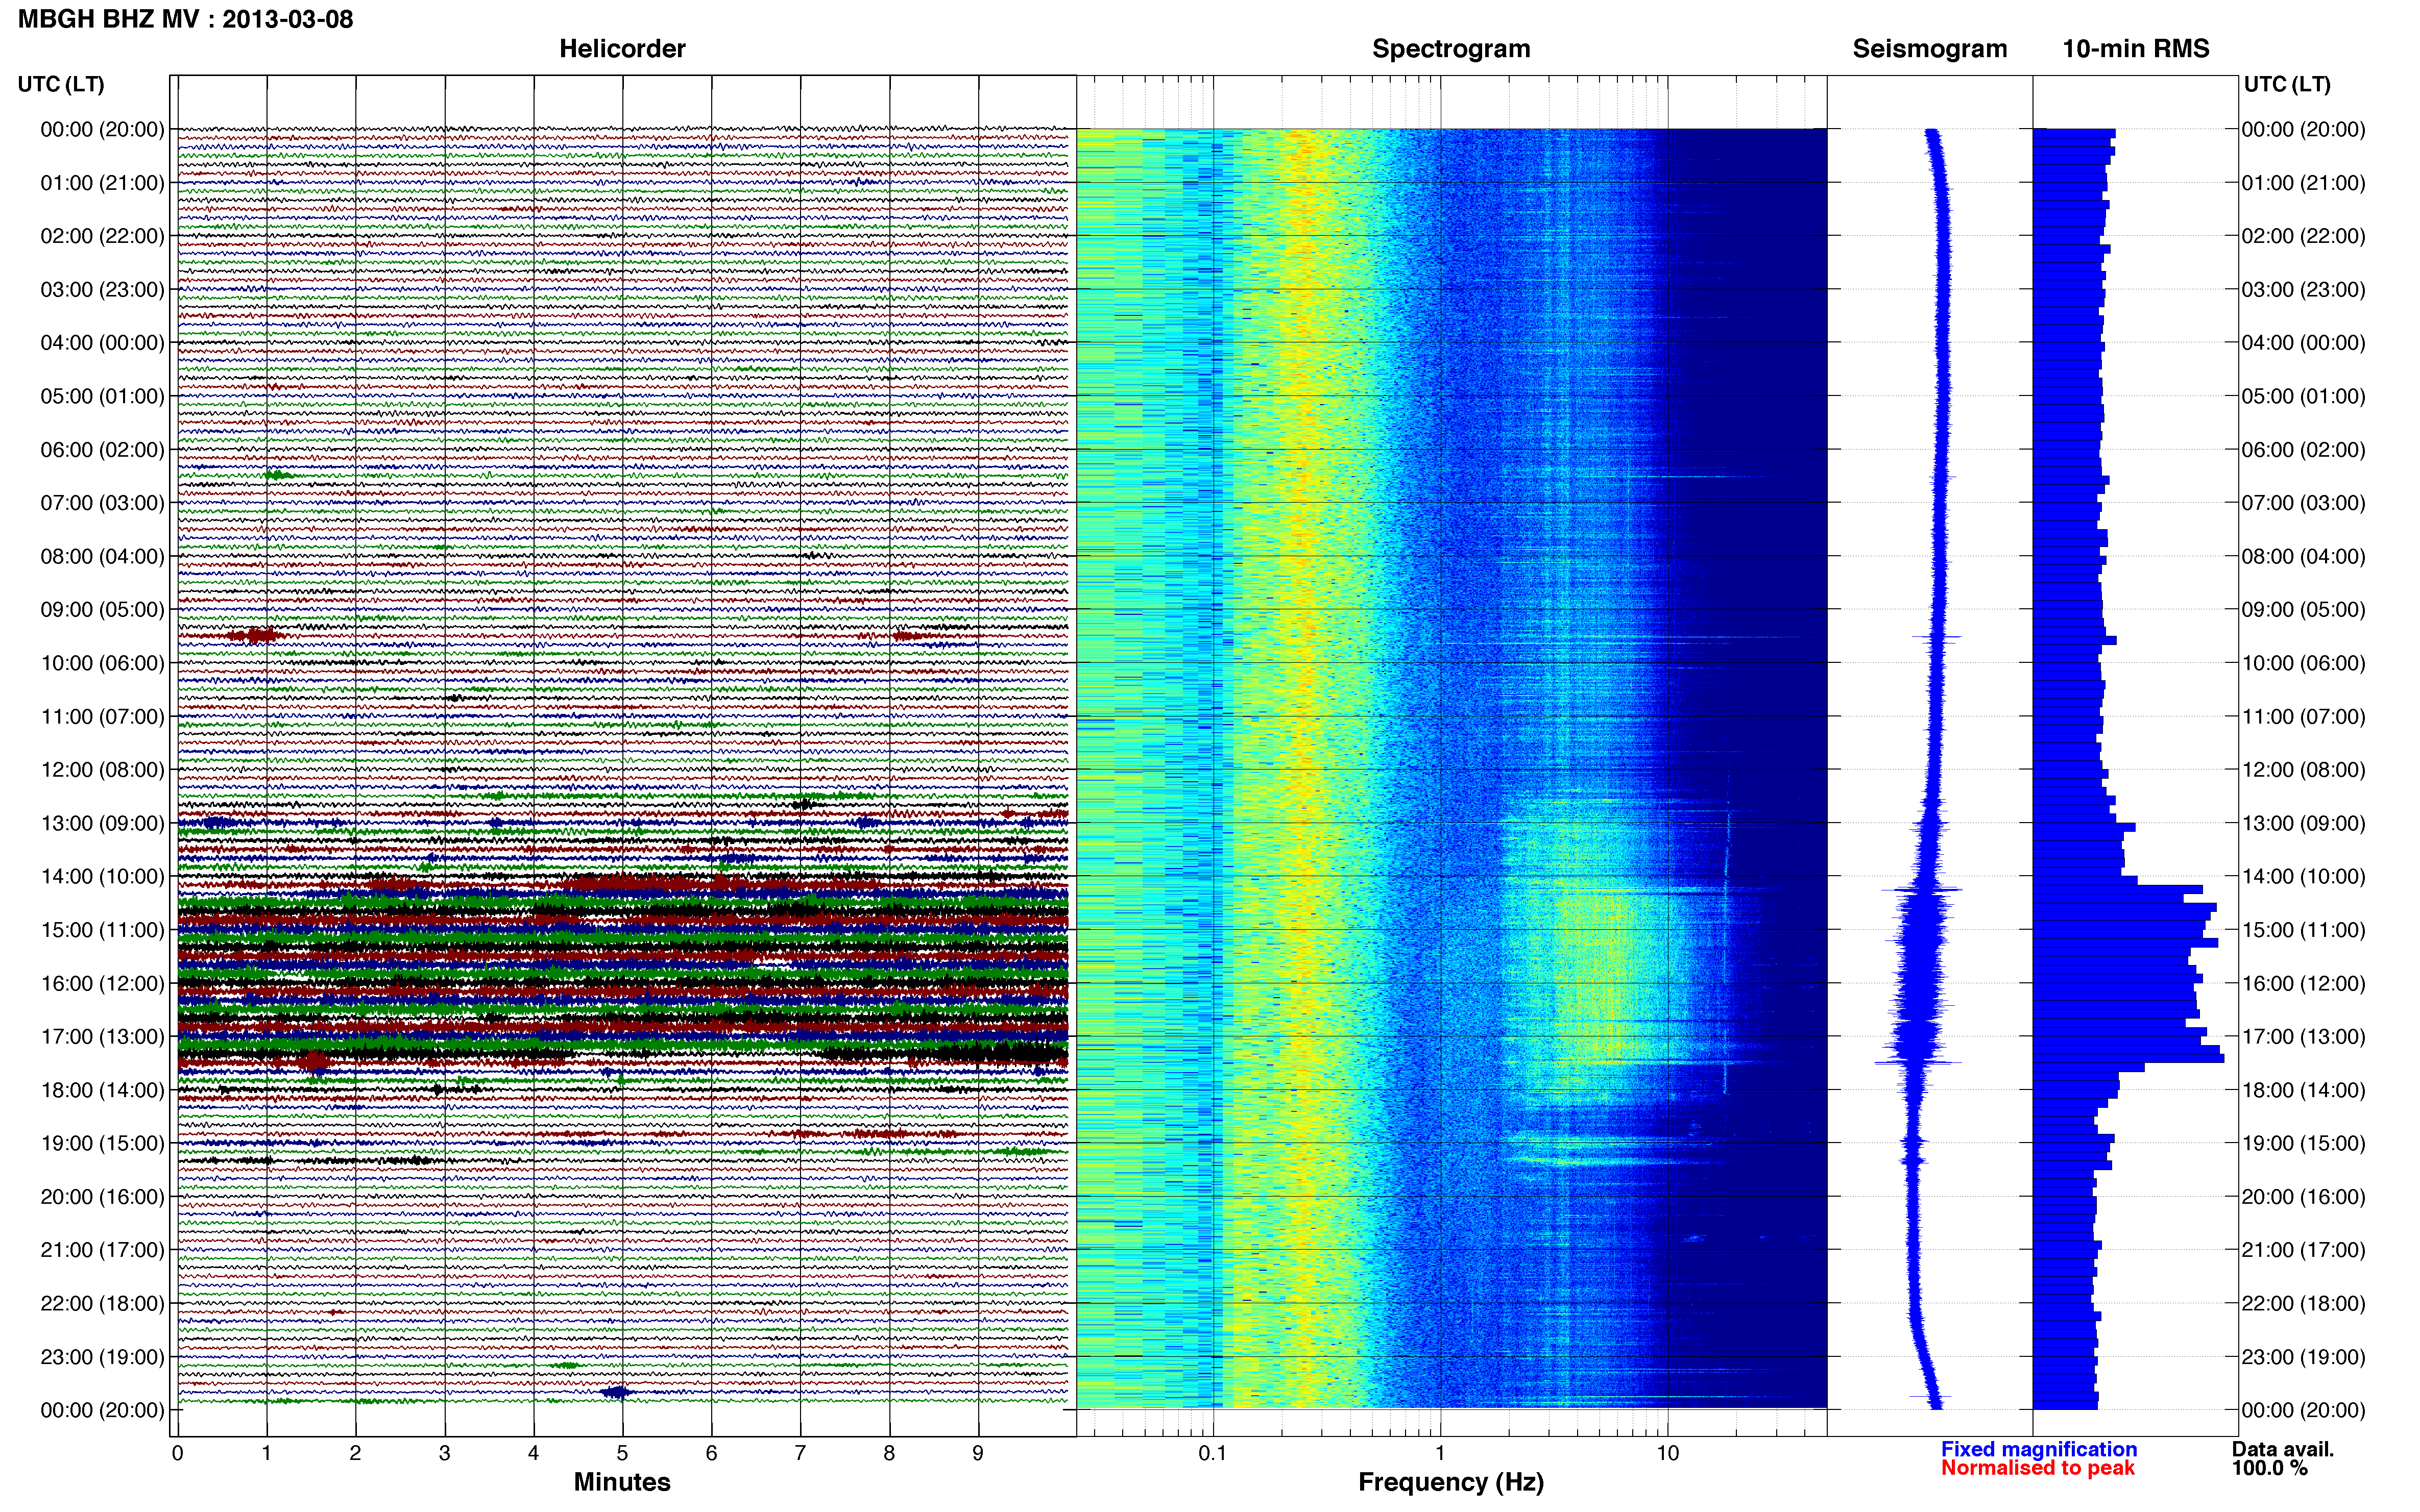
Task: Select the Minutes axis label under the helicorder
Action: pyautogui.click(x=622, y=1482)
